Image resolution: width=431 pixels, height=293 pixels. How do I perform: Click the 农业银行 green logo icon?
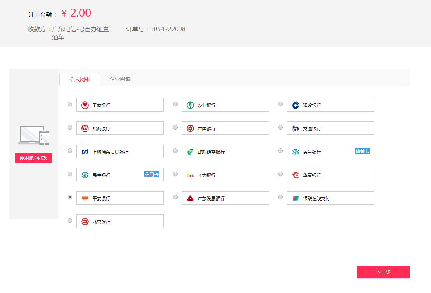coord(190,105)
